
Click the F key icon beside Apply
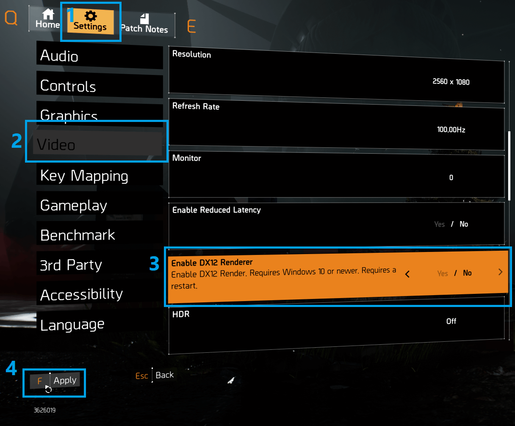[x=40, y=381]
